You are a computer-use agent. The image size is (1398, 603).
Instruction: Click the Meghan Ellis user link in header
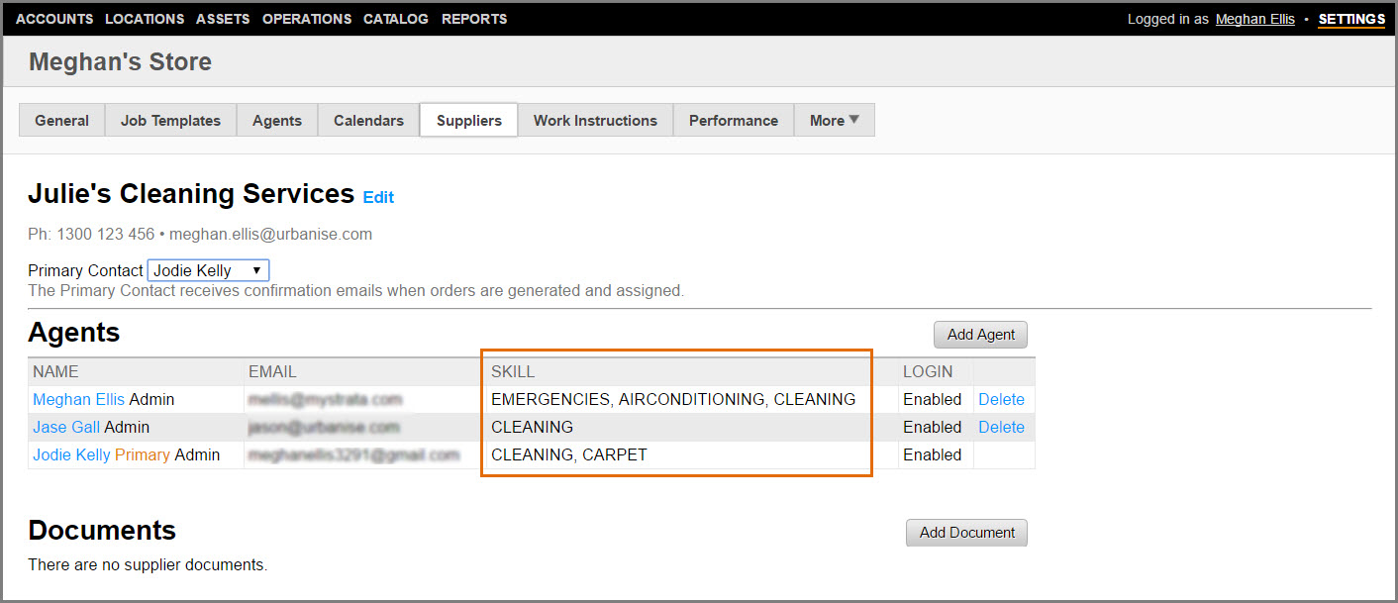click(x=1254, y=19)
